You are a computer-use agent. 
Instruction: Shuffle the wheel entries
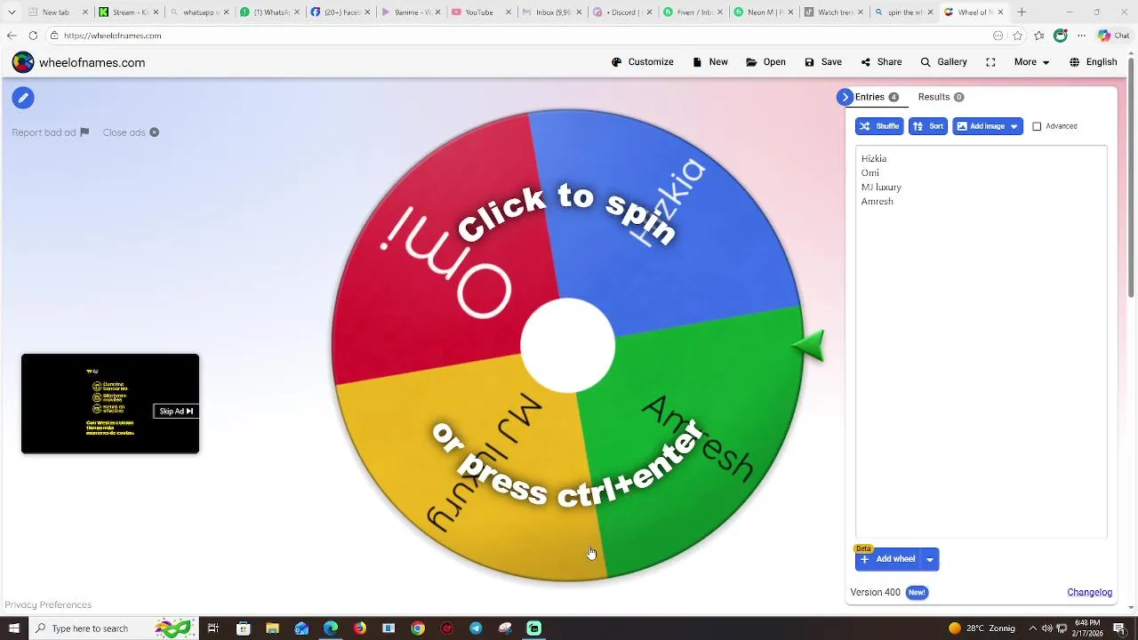pos(879,126)
